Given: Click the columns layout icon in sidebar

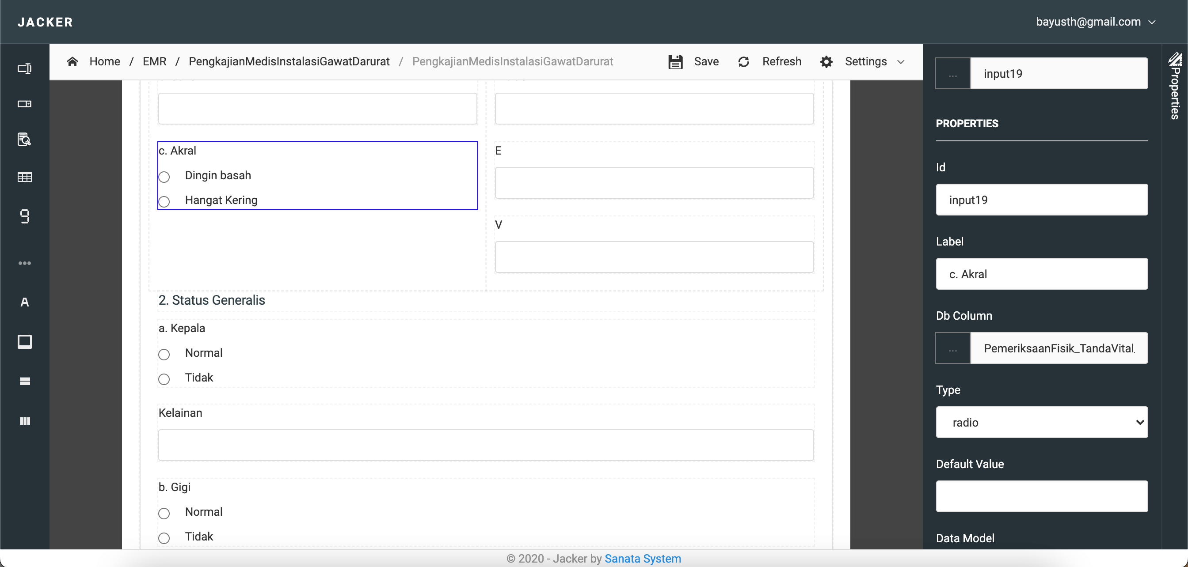Looking at the screenshot, I should click(x=24, y=421).
